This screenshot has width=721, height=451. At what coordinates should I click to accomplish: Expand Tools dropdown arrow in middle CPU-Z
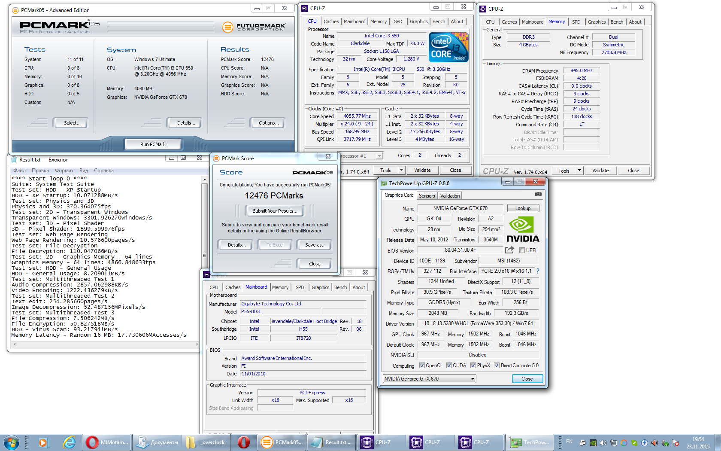tap(401, 170)
